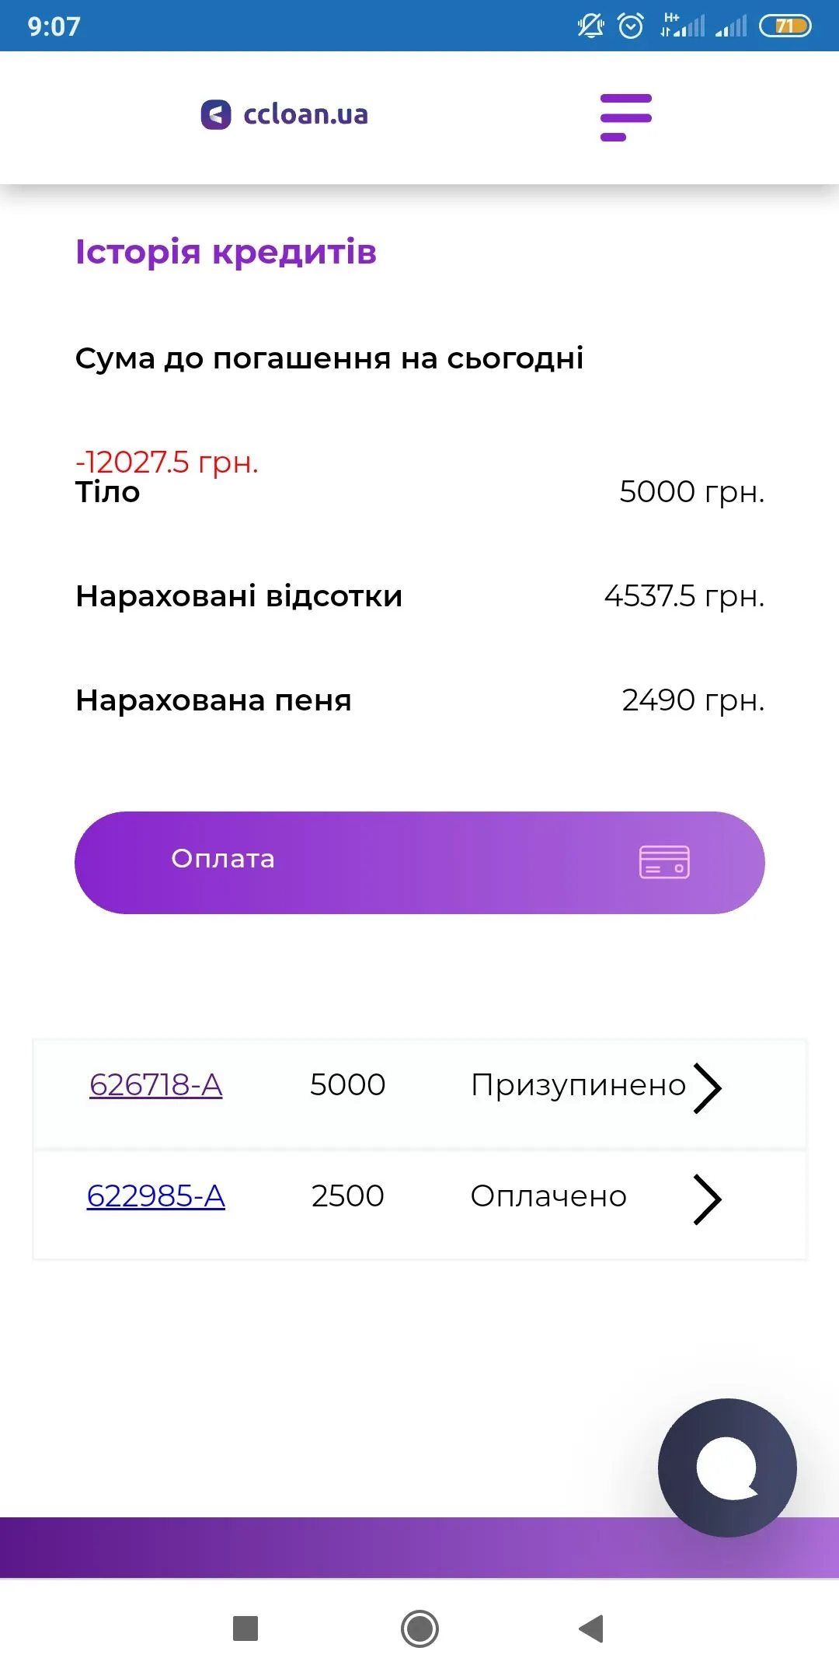
Task: Open loan link 626718-A
Action: 156,1084
